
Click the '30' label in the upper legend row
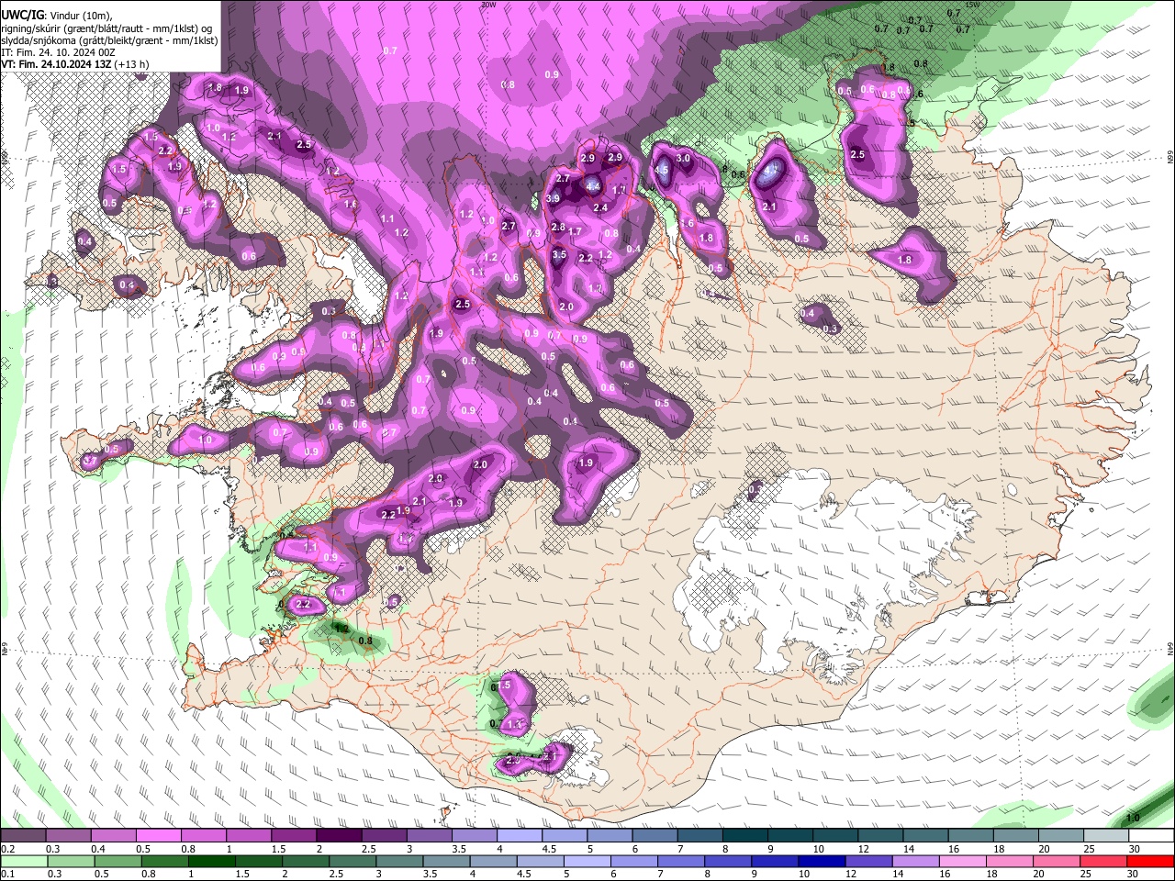pyautogui.click(x=1135, y=849)
